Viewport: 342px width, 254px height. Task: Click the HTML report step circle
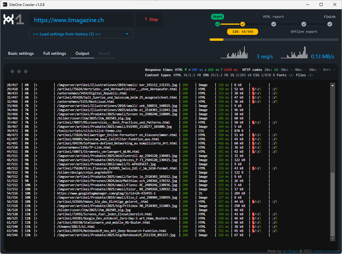(274, 24)
